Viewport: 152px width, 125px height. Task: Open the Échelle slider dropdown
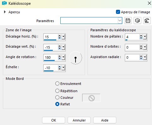coord(63,68)
